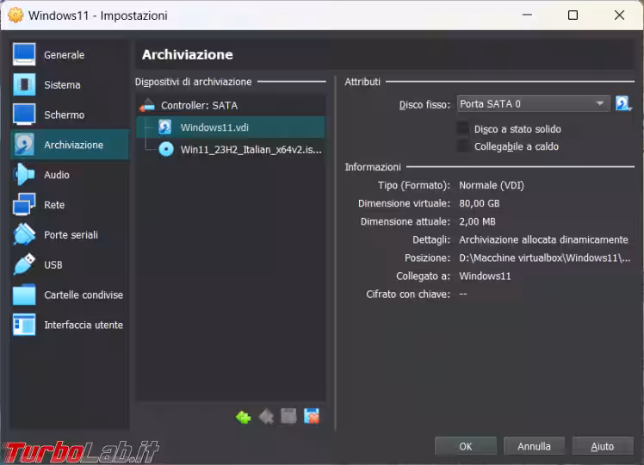The height and width of the screenshot is (465, 644).
Task: Click the Sistema chip icon
Action: [x=24, y=84]
